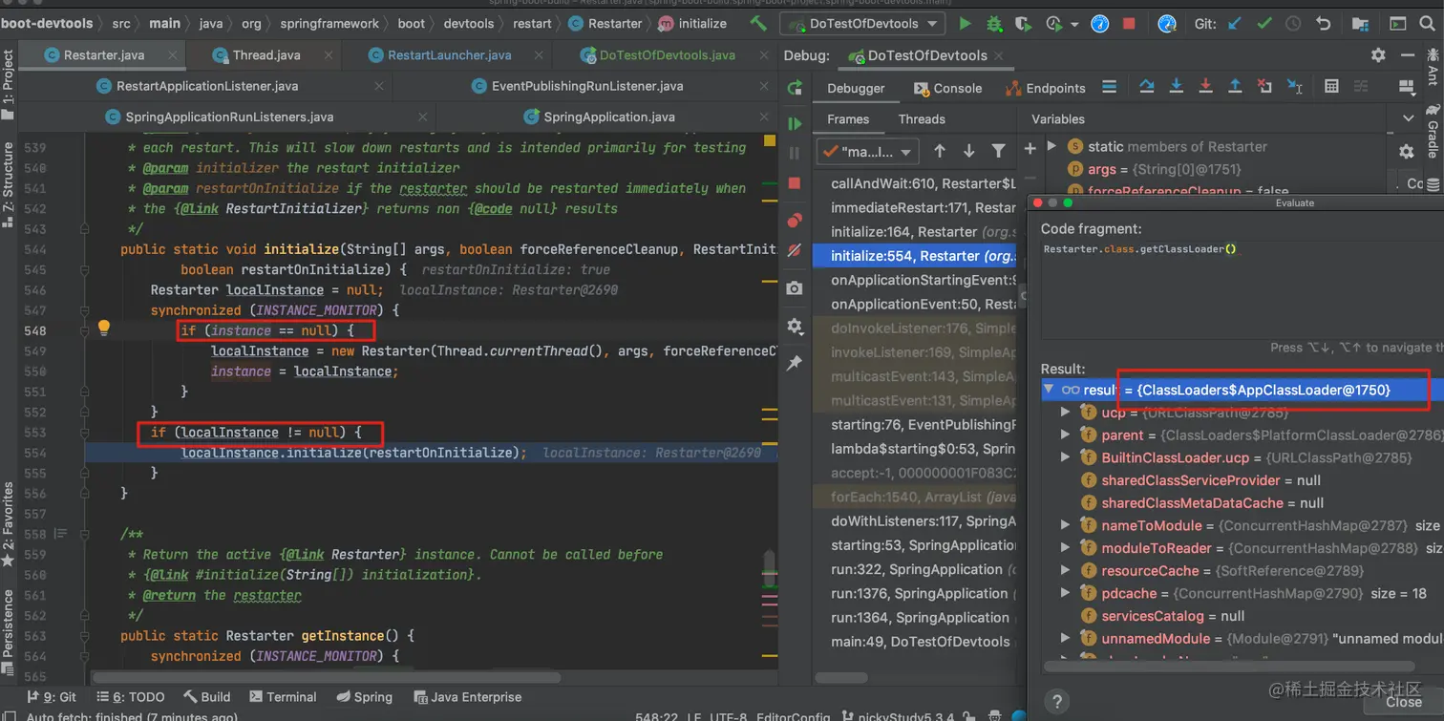The width and height of the screenshot is (1444, 721).
Task: Add new watch with plus icon
Action: coord(1030,148)
